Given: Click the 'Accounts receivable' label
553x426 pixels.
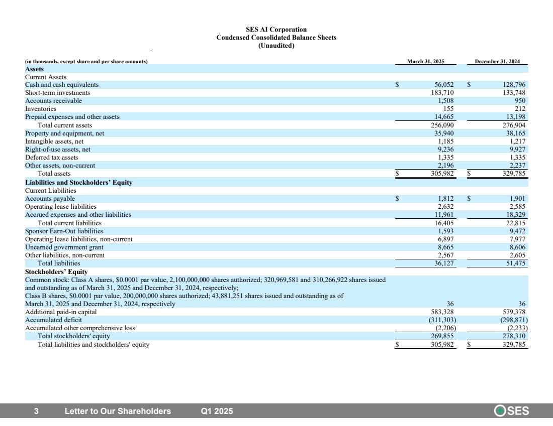Looking at the screenshot, I should point(53,101).
